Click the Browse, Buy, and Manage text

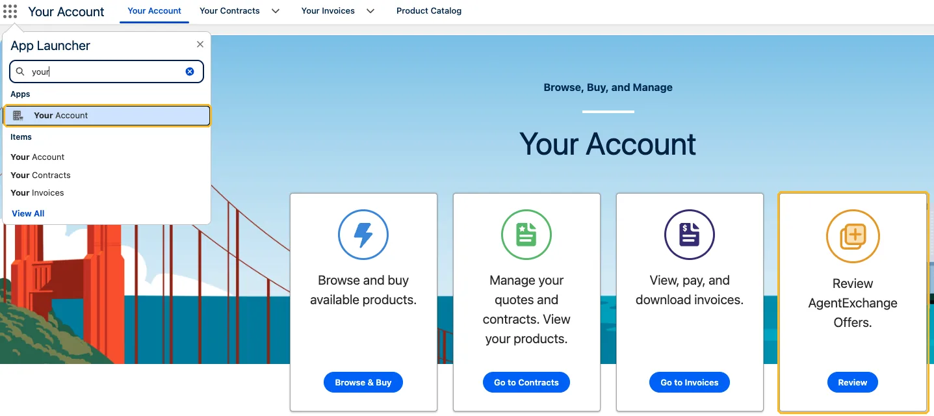[x=608, y=87]
